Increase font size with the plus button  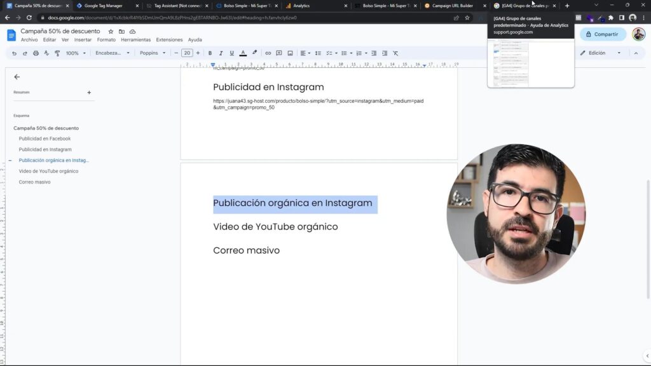pyautogui.click(x=198, y=53)
